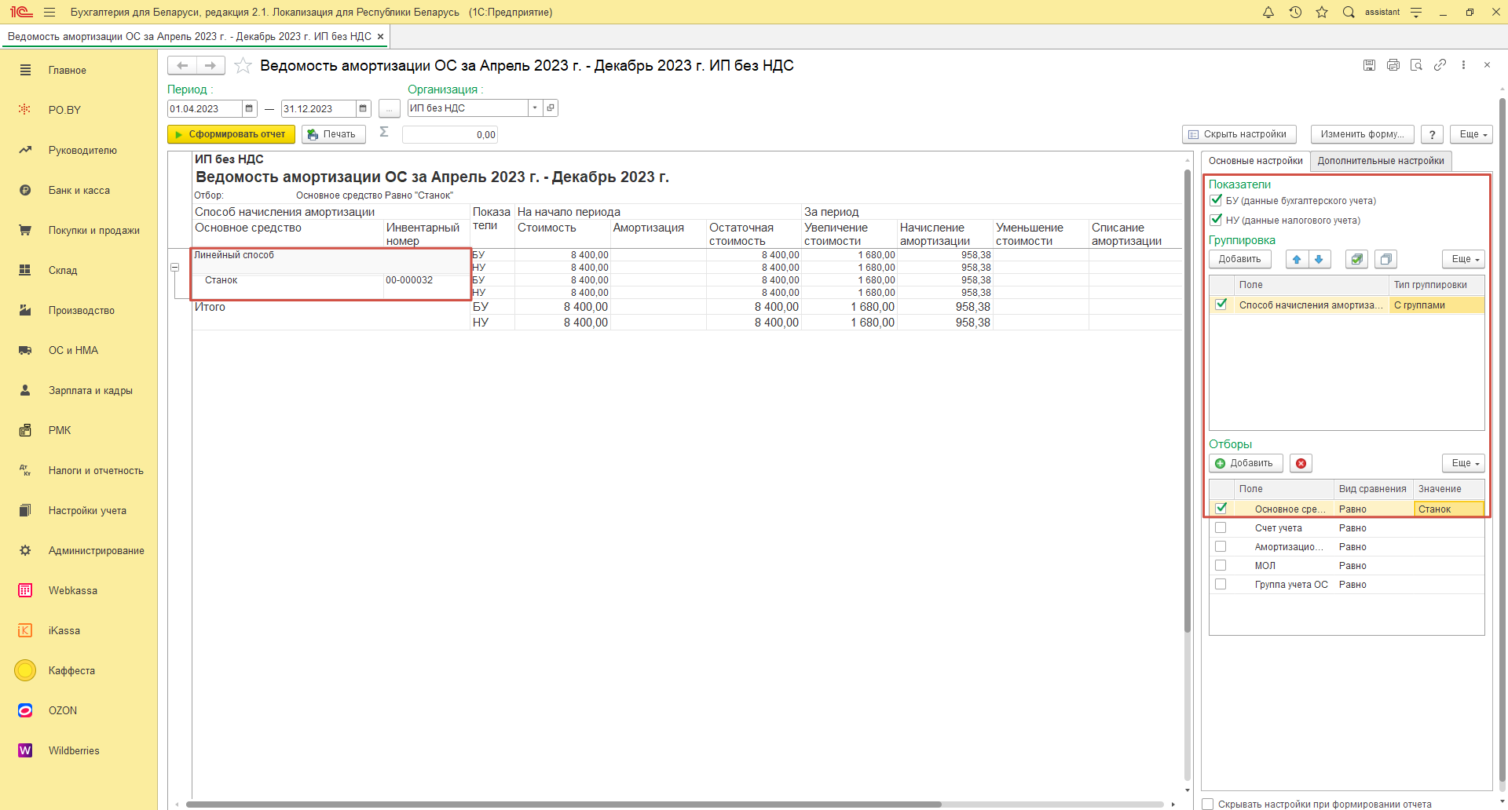The width and height of the screenshot is (1508, 810).
Task: Collapse the Линейный способ group row
Action: point(174,268)
